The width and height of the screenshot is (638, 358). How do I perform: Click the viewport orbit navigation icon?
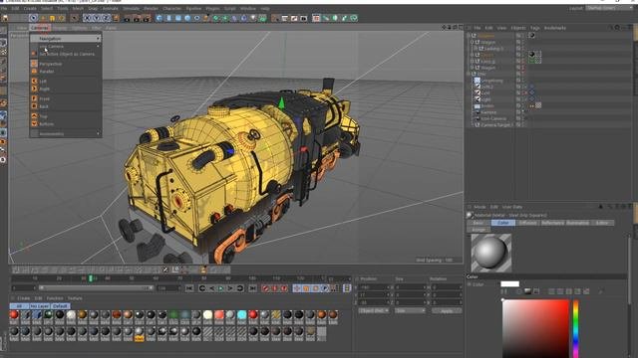tap(456, 27)
